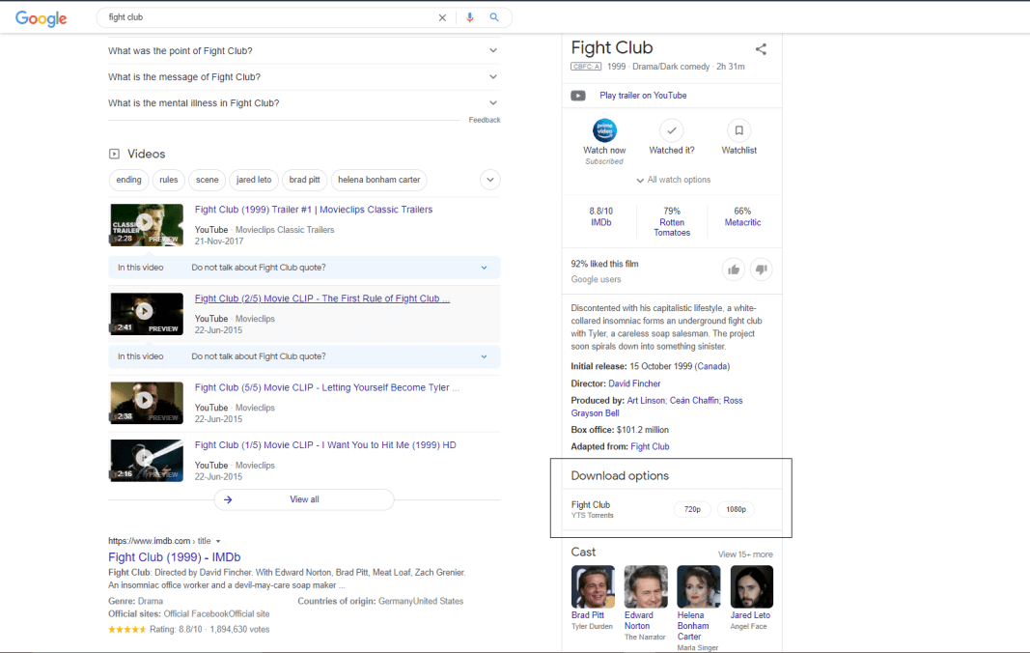Image resolution: width=1030 pixels, height=653 pixels.
Task: Open Prime Video Watch now icon
Action: click(x=604, y=130)
